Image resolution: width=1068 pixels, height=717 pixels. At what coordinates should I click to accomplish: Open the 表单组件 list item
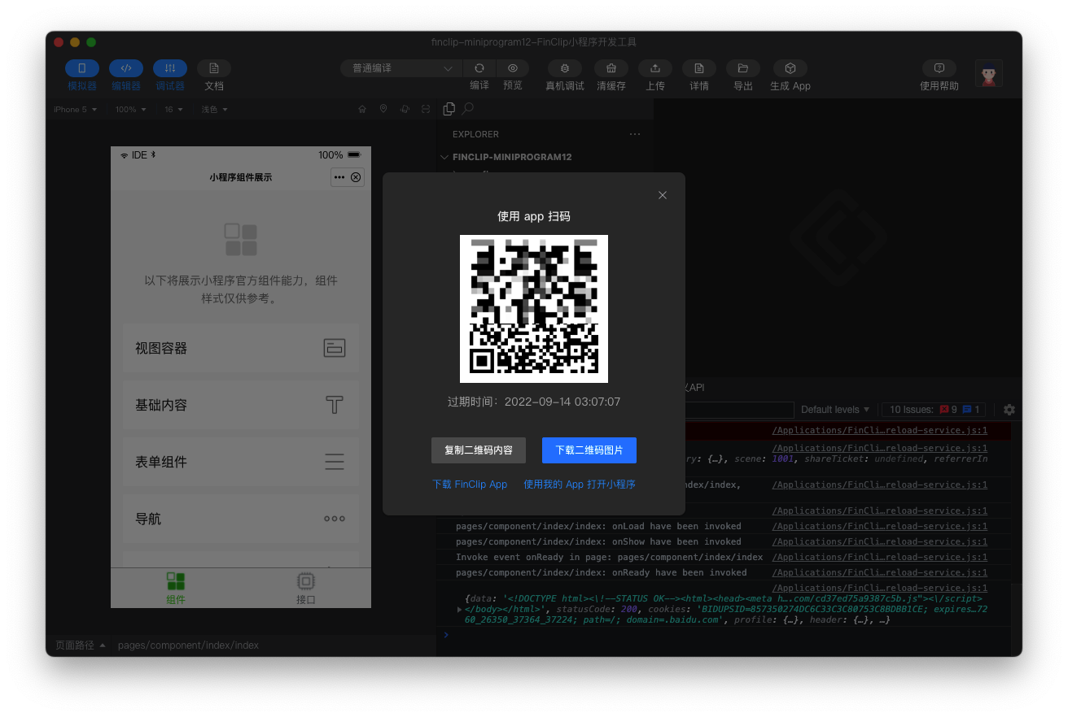tap(241, 462)
